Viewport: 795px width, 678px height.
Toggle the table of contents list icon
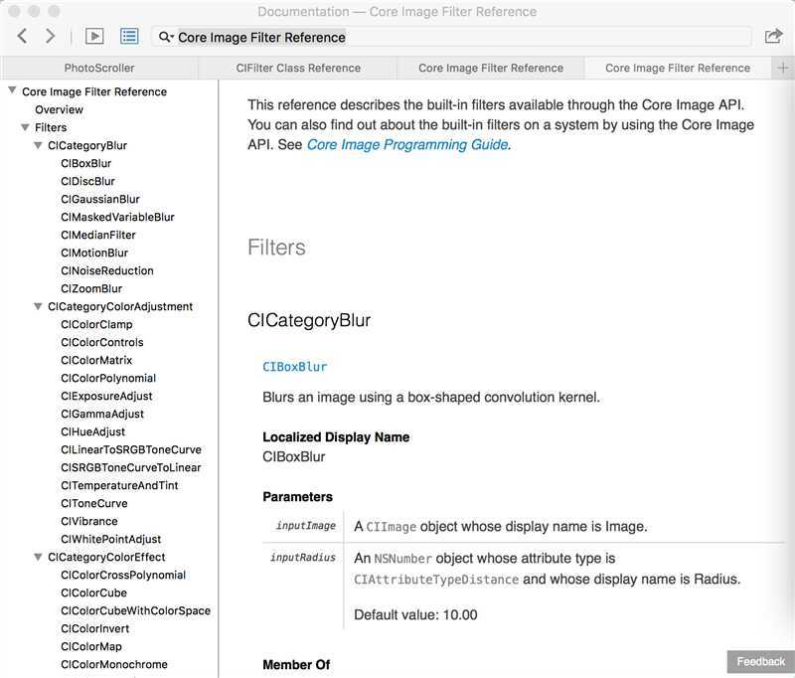pos(129,36)
